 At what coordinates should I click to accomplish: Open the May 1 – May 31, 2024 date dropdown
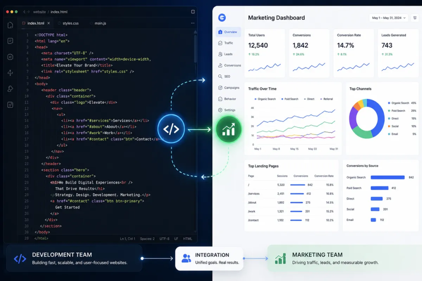click(x=389, y=18)
